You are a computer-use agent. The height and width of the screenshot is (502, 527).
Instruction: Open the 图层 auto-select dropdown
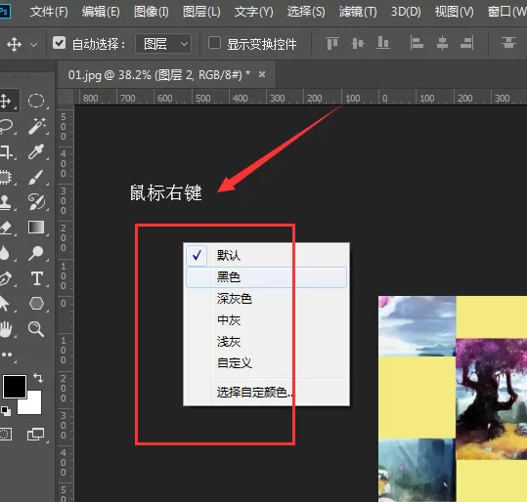coord(163,44)
